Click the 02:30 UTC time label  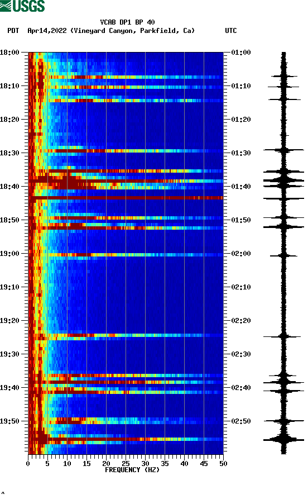pyautogui.click(x=241, y=354)
